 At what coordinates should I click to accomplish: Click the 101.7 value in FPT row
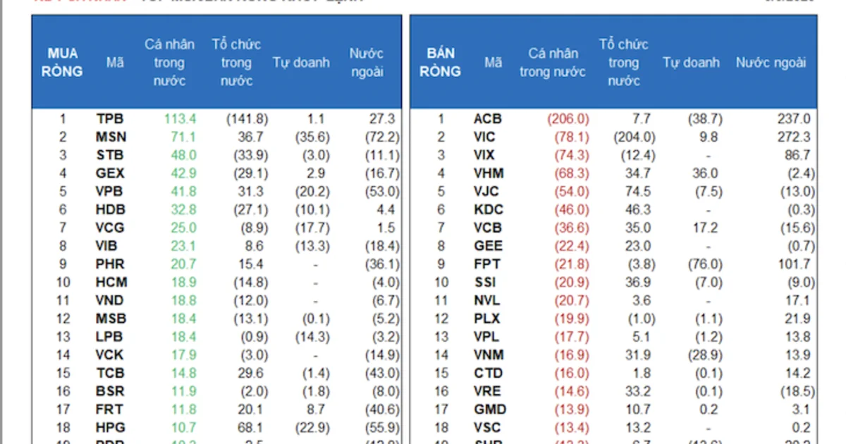pyautogui.click(x=795, y=264)
